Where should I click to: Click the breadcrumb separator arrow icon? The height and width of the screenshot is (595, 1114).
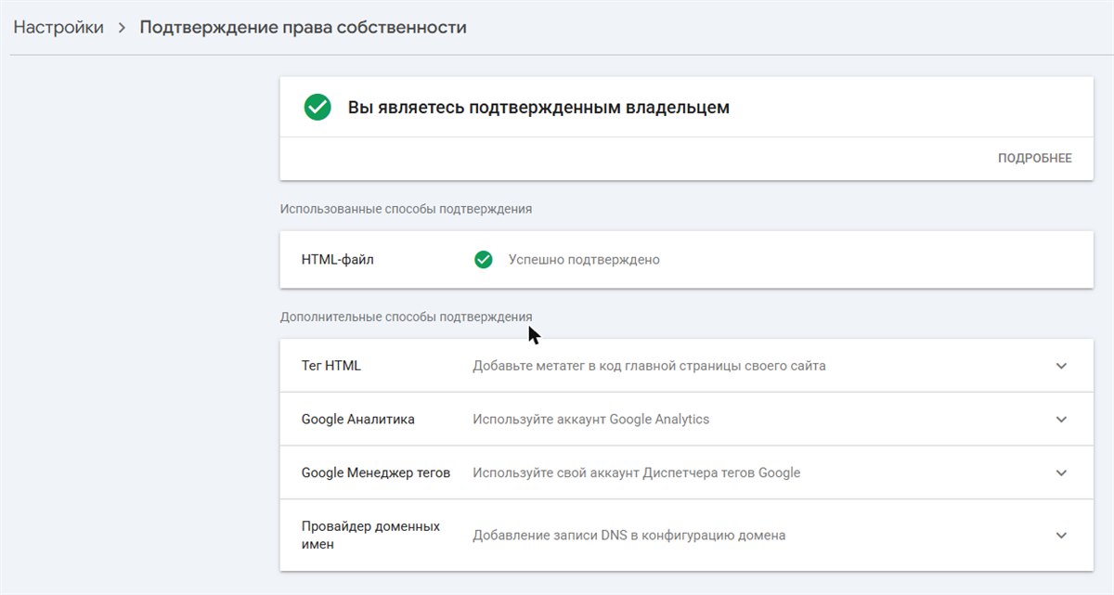122,28
